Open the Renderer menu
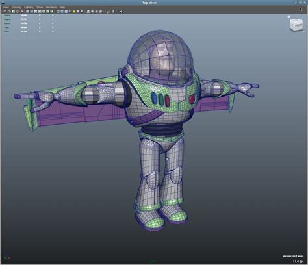 click(x=51, y=7)
